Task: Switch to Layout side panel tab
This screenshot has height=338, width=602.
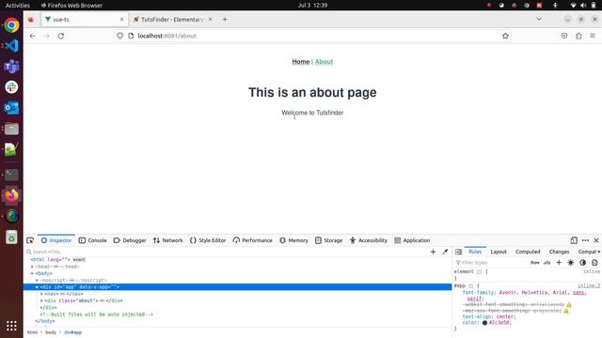Action: click(x=499, y=252)
